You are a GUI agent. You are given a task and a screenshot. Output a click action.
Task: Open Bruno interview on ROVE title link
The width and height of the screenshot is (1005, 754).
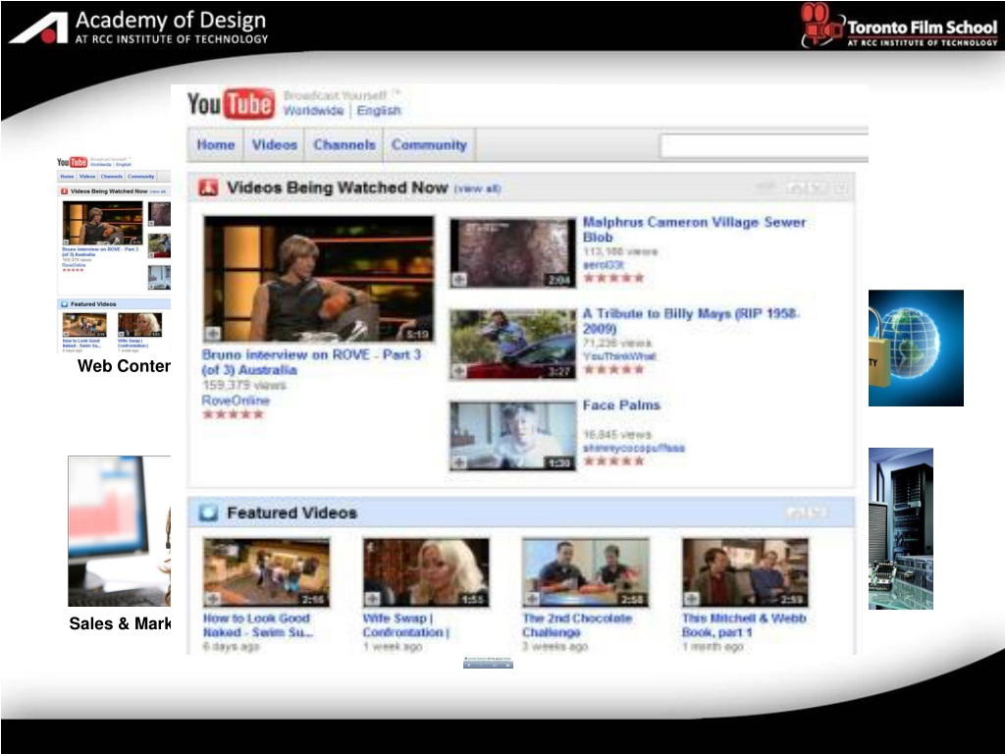311,362
